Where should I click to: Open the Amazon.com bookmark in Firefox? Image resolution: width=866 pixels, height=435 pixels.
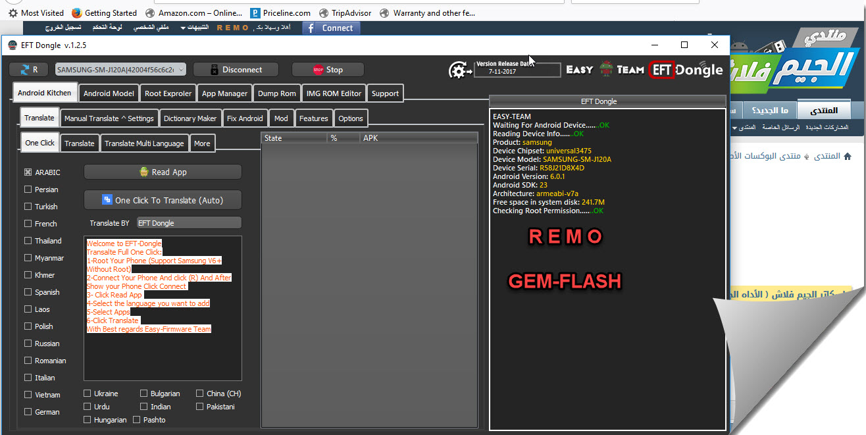(x=193, y=13)
